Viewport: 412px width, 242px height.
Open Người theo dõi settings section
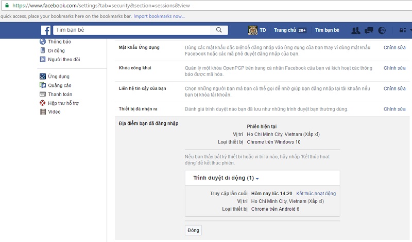(64, 60)
